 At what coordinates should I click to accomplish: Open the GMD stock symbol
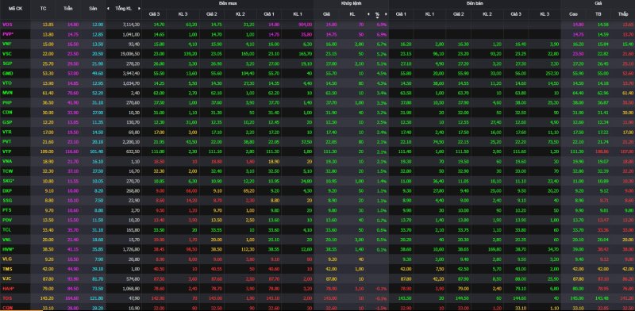(x=7, y=73)
